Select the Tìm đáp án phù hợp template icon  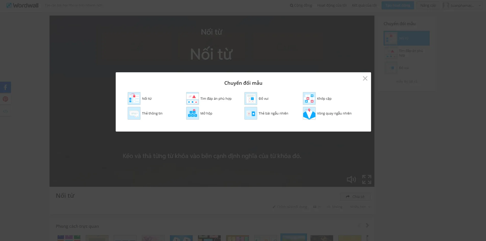pos(192,98)
